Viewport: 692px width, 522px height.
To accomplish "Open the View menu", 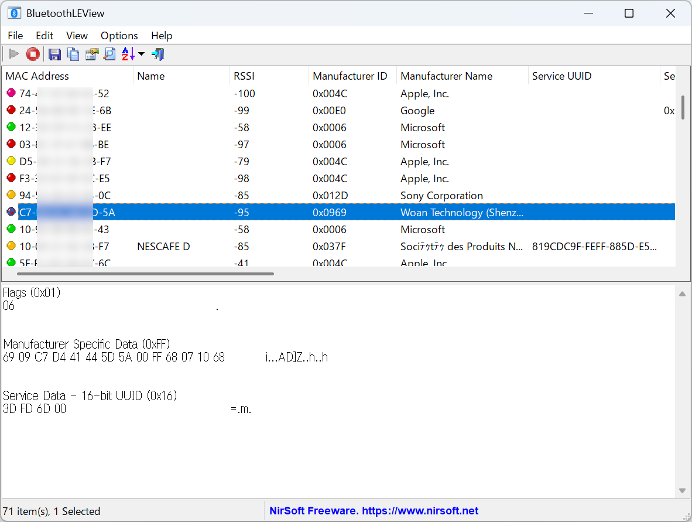I will 77,36.
